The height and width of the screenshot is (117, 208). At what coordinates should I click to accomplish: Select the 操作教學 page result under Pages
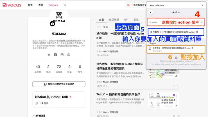tap(176, 49)
